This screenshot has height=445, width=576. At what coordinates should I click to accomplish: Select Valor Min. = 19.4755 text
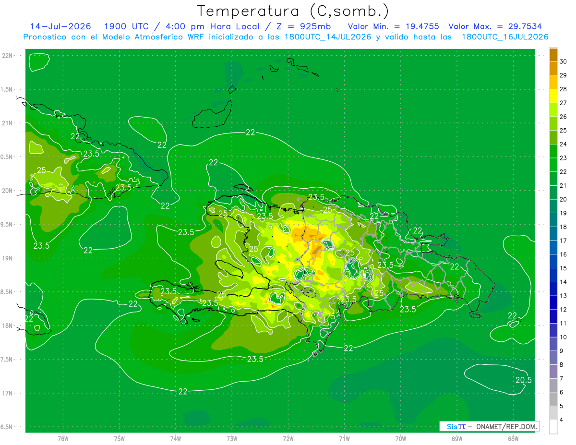pos(393,26)
